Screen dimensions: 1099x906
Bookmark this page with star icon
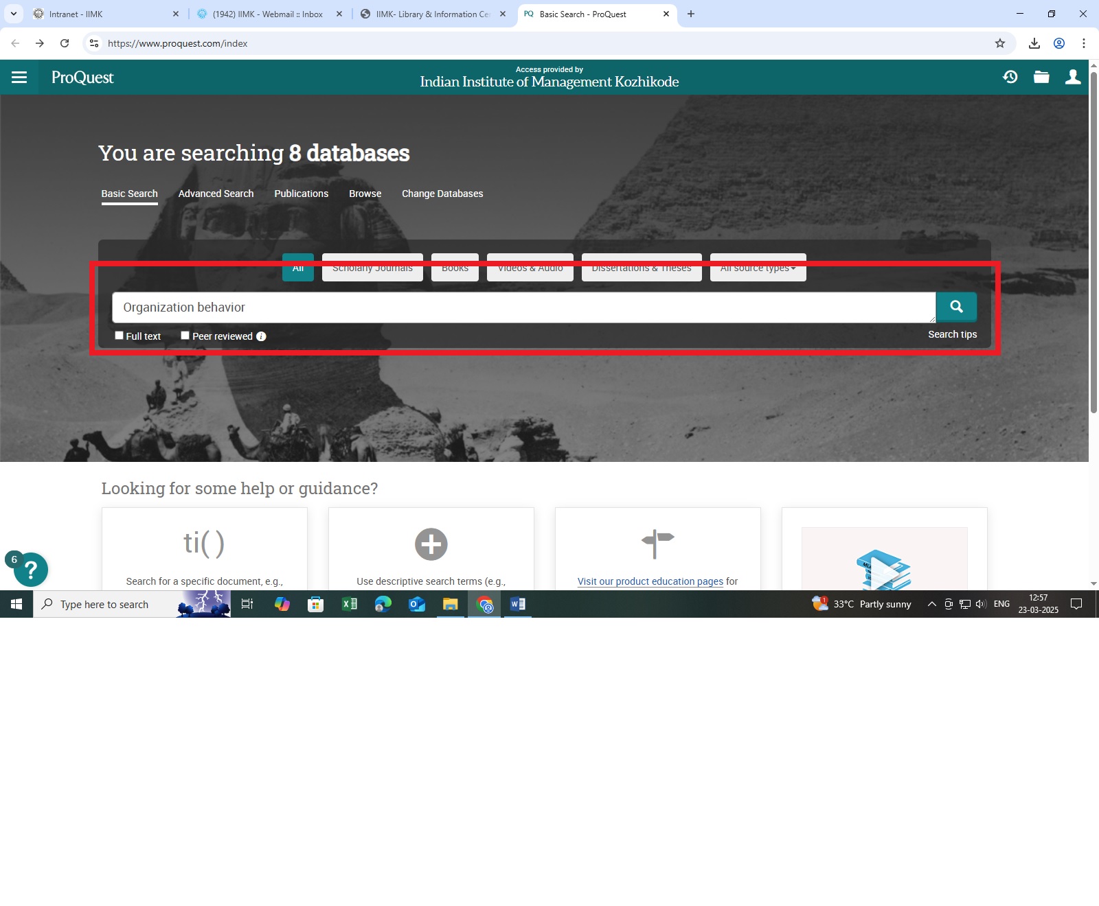tap(1000, 43)
